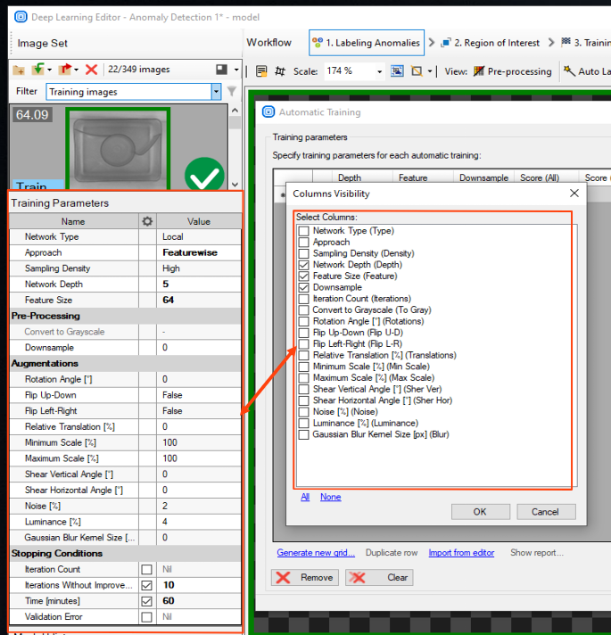Check Luminance [%] (Luminance) column

(x=303, y=424)
